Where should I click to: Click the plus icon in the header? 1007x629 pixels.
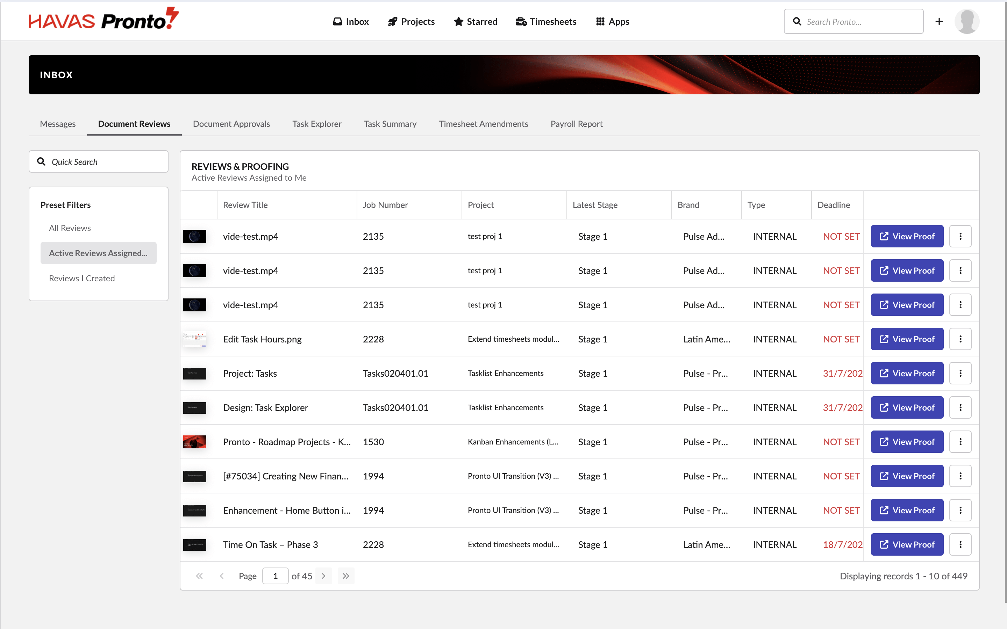click(939, 22)
